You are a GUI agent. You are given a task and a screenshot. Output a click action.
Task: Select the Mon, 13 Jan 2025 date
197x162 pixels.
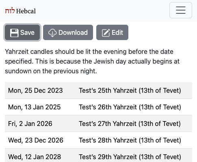click(35, 107)
